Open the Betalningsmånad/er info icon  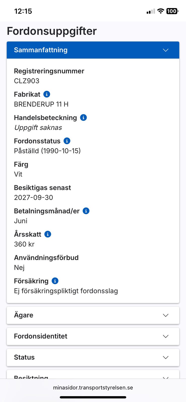click(86, 211)
